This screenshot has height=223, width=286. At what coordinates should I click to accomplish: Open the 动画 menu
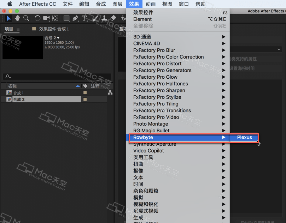click(151, 4)
